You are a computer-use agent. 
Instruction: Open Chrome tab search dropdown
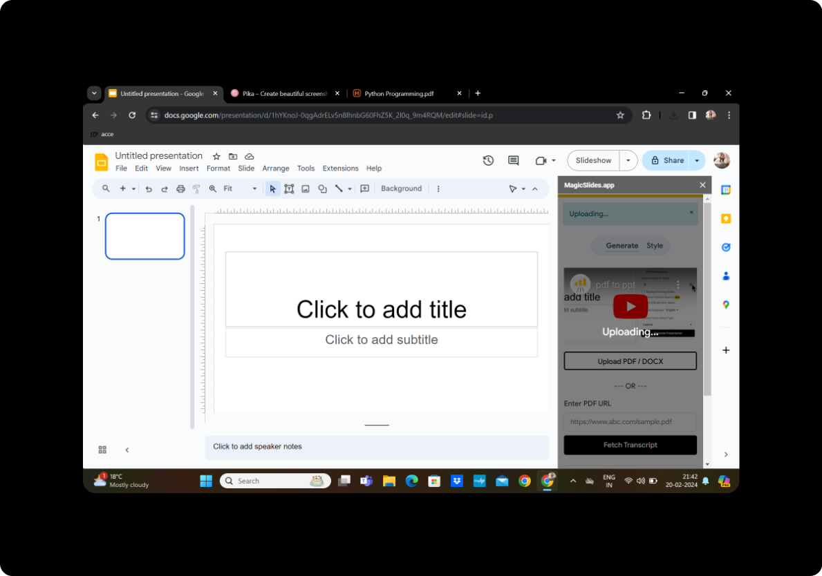94,93
